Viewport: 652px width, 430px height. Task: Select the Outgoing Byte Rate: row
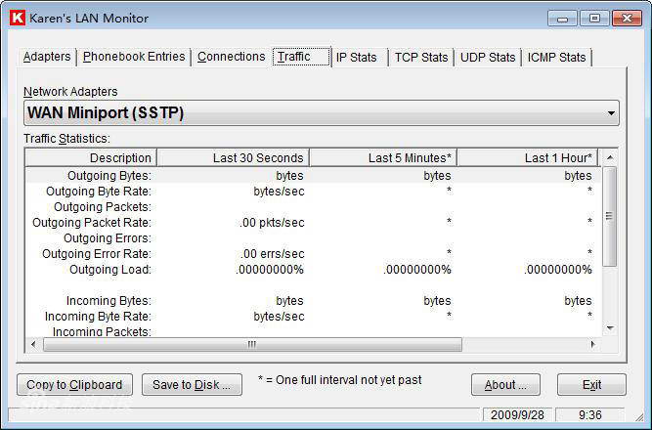click(x=313, y=192)
